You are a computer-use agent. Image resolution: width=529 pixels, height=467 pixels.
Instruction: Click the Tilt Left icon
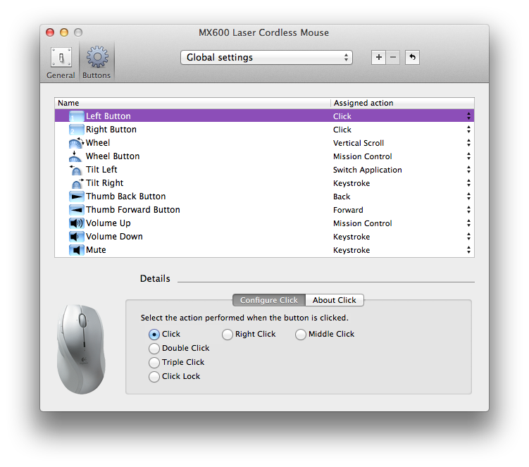[x=75, y=170]
